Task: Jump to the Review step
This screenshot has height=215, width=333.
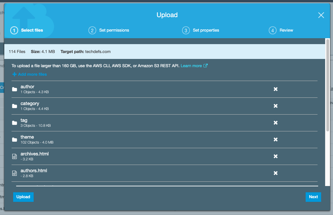Action: [281, 30]
